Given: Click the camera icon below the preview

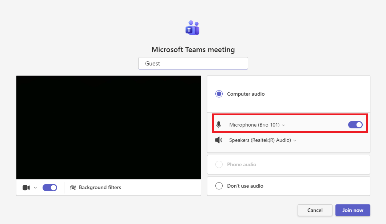Looking at the screenshot, I should [26, 188].
